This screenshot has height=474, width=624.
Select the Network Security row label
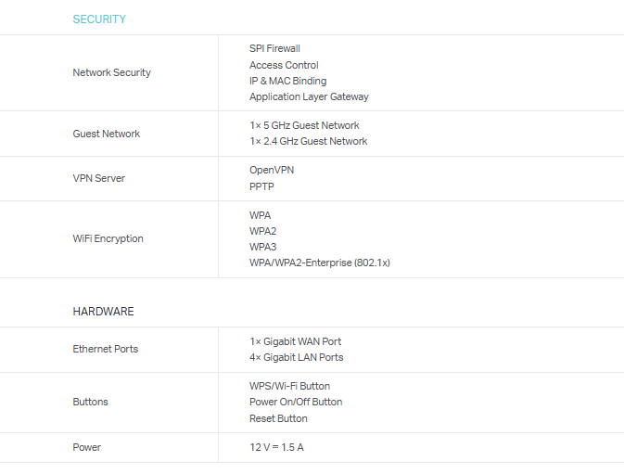(111, 72)
